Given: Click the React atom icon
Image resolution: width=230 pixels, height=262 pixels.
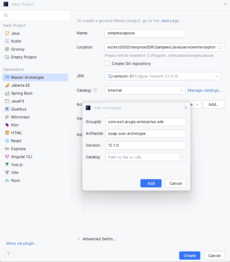Looking at the screenshot, I should 7,141.
